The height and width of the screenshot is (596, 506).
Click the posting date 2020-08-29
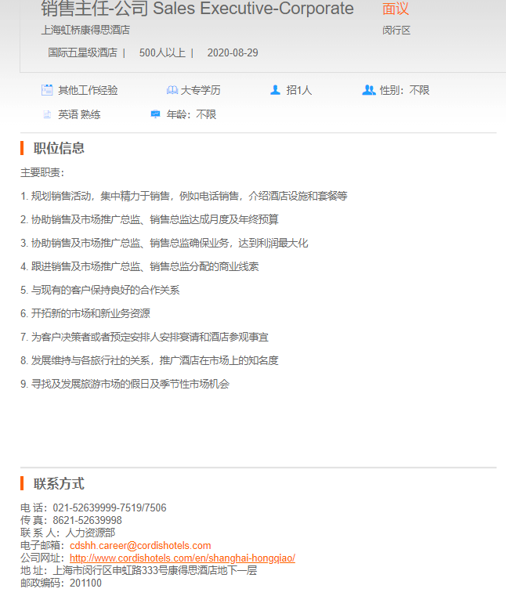click(233, 53)
